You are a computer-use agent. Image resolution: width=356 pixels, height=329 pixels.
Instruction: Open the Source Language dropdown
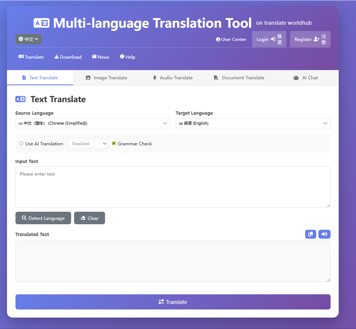pyautogui.click(x=93, y=123)
